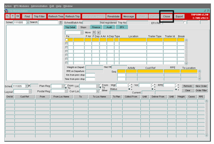Open the dropdown left of the Move label
214x144 pixels.
(x=82, y=33)
